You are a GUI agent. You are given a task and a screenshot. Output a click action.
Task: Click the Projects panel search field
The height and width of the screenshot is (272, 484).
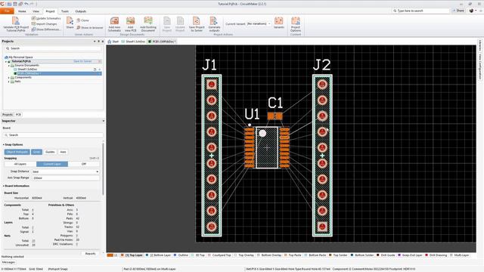pyautogui.click(x=53, y=48)
